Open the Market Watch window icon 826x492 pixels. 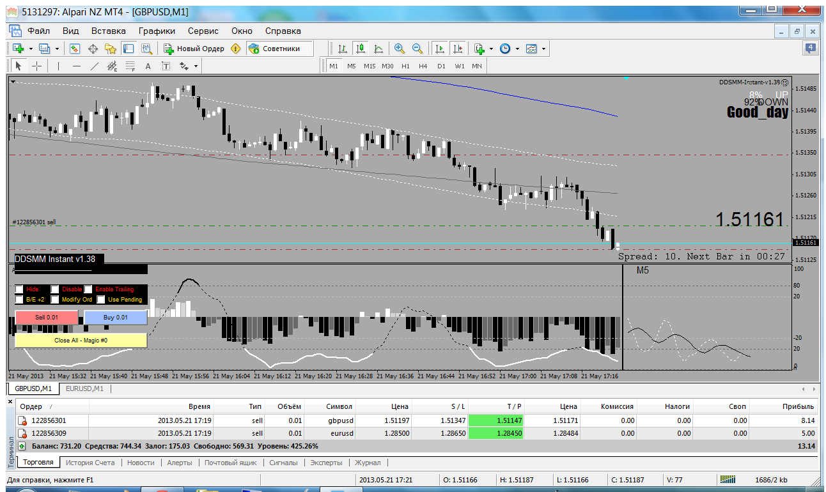[x=75, y=49]
